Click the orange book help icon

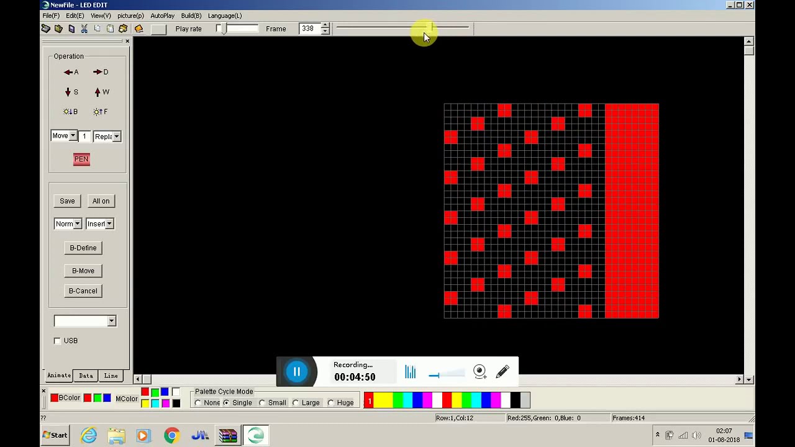(x=139, y=29)
